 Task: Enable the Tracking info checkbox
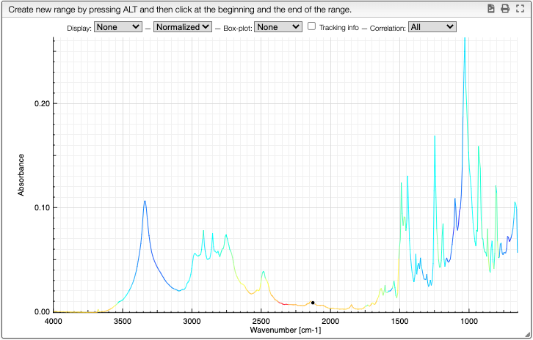(311, 26)
